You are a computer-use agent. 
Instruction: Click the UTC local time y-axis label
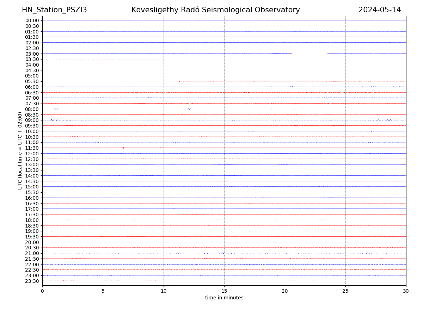(20, 150)
